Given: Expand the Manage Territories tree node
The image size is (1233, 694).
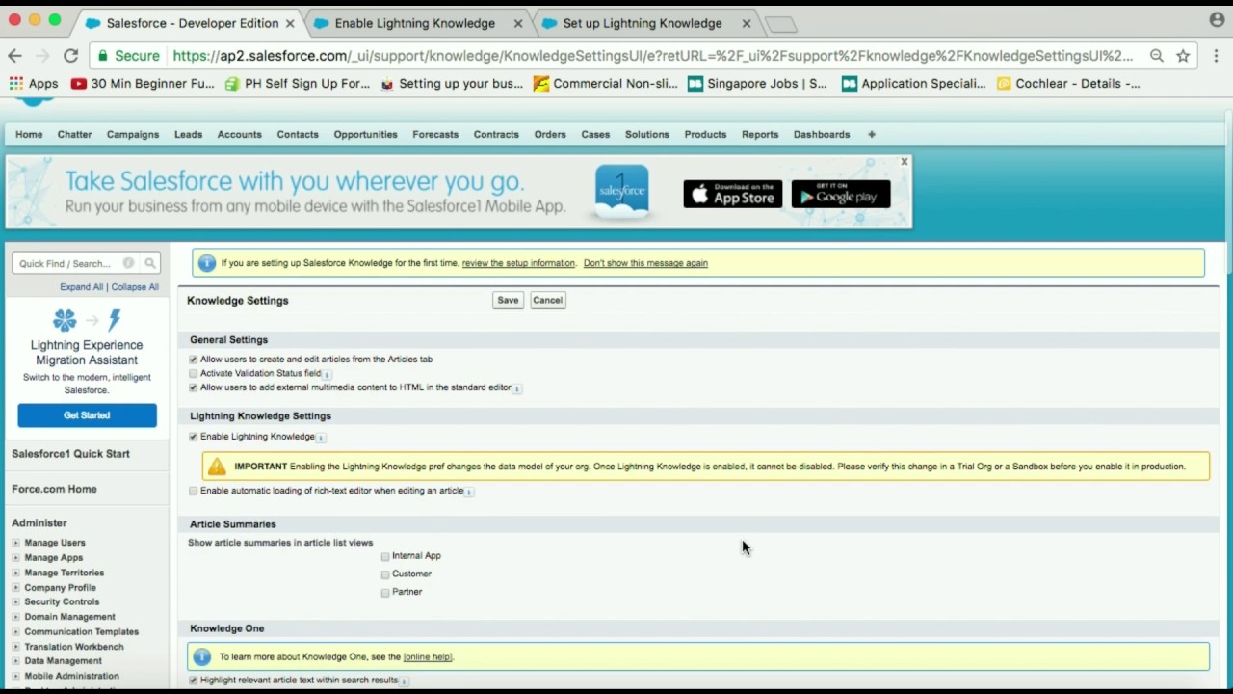Looking at the screenshot, I should tap(15, 573).
